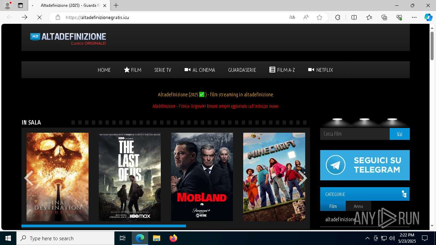Screen dimensions: 436x245
Task: Open the NETFLIX section
Action: tap(321, 70)
